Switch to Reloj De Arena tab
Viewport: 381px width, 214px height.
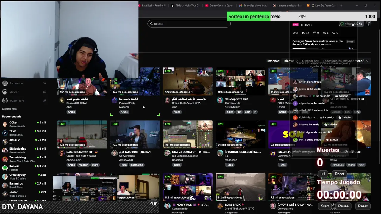pos(321,5)
